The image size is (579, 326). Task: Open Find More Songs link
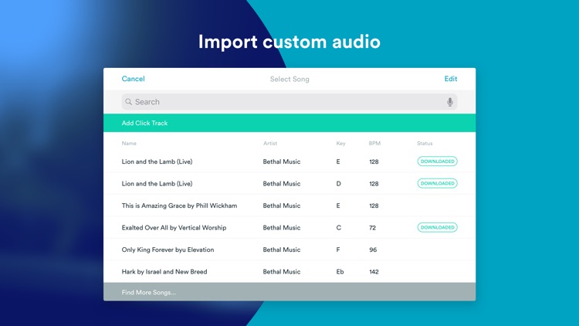point(149,293)
